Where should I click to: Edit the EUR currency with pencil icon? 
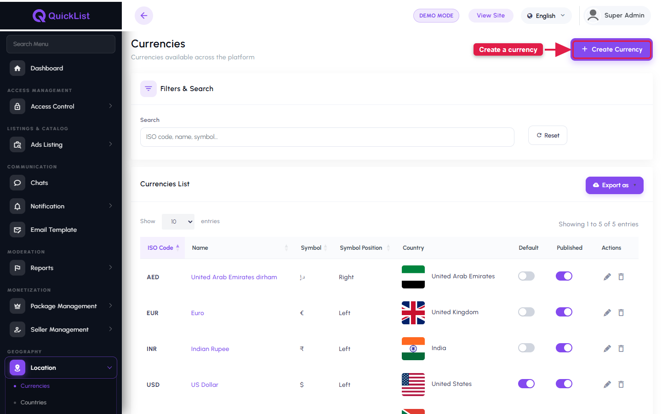[x=607, y=312]
